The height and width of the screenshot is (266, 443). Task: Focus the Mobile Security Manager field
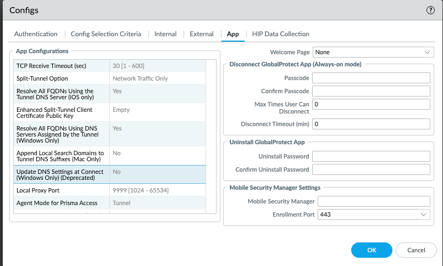click(x=374, y=201)
